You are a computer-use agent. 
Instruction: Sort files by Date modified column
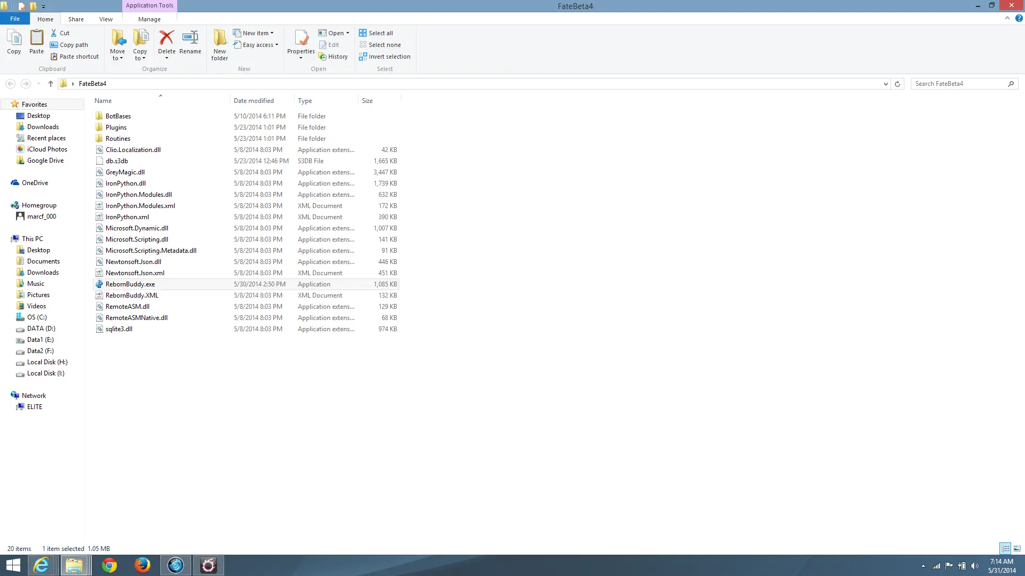pos(254,101)
